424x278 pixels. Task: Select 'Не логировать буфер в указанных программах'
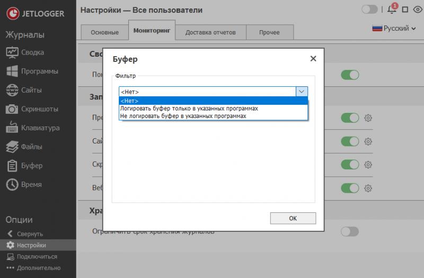coord(183,115)
